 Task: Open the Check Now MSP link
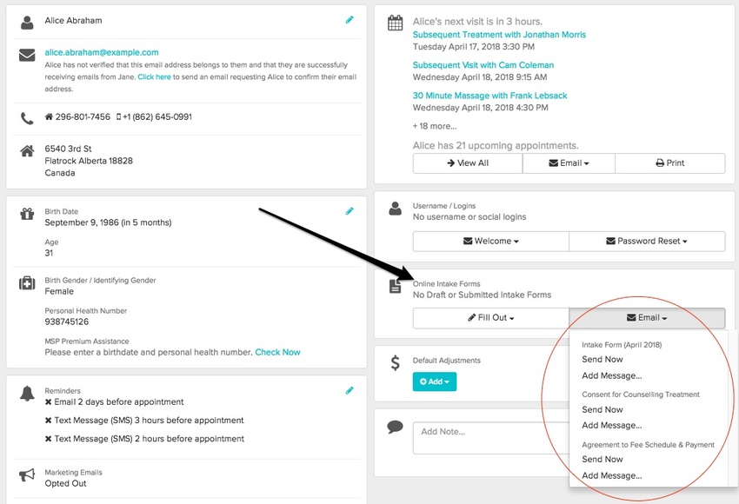(277, 352)
